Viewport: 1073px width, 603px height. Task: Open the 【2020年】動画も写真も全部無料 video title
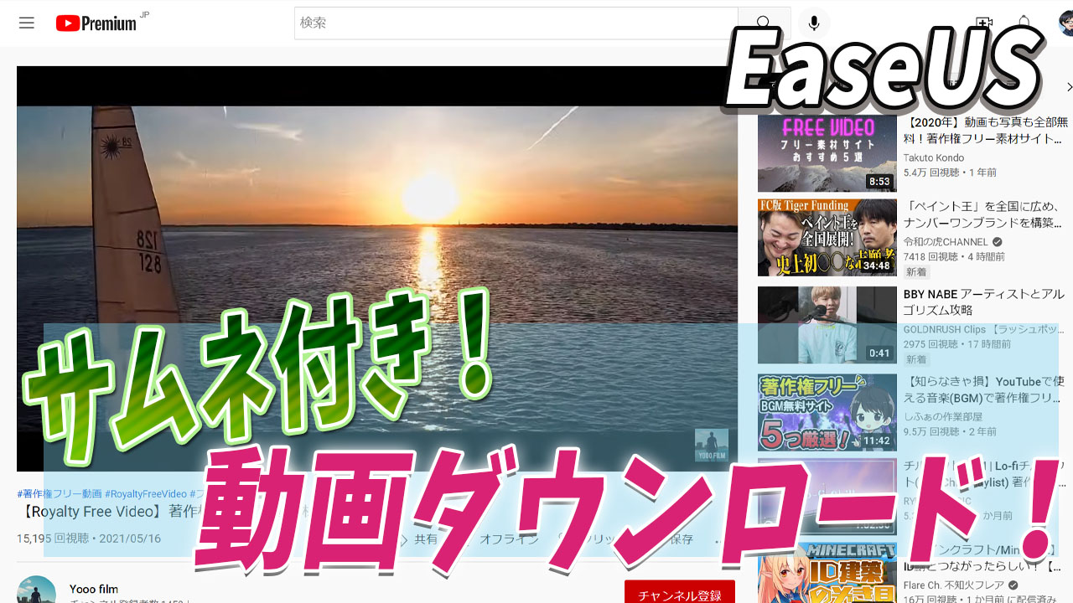coord(984,131)
